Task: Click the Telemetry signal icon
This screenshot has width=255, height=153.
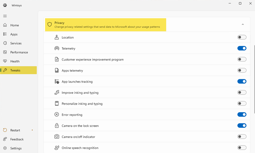Action: (x=57, y=48)
